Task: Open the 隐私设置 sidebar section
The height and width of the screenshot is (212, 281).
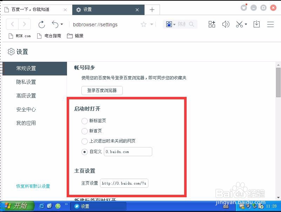Action: tap(26, 82)
